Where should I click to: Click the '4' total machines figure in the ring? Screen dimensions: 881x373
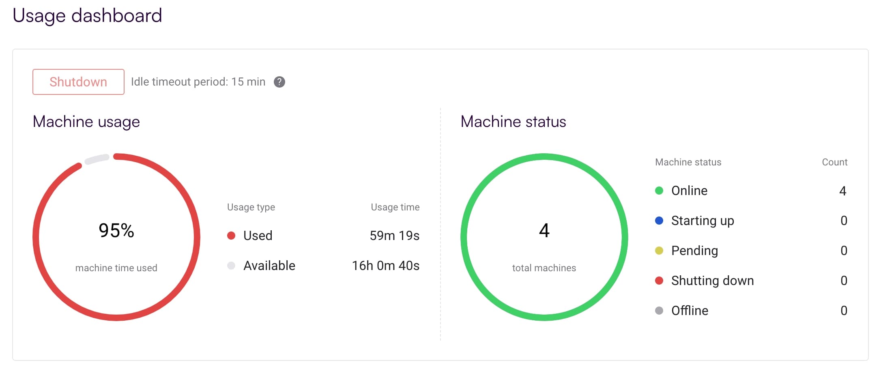pos(544,230)
